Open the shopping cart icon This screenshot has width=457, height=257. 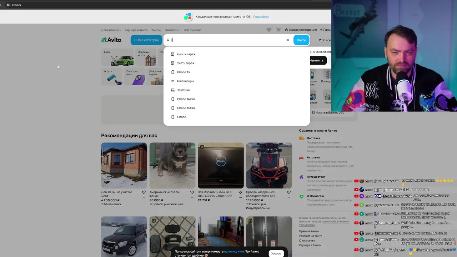click(278, 30)
